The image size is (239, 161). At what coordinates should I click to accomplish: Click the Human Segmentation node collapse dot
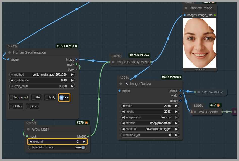tap(10, 52)
